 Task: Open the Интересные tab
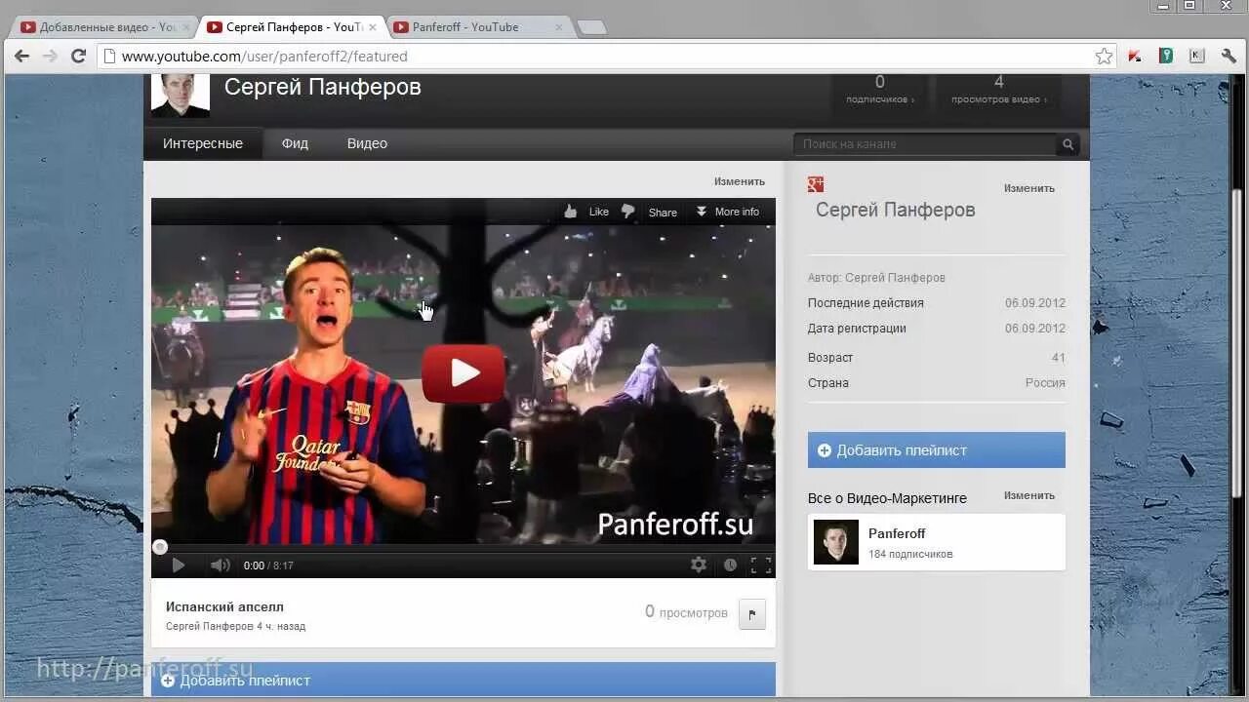coord(203,143)
